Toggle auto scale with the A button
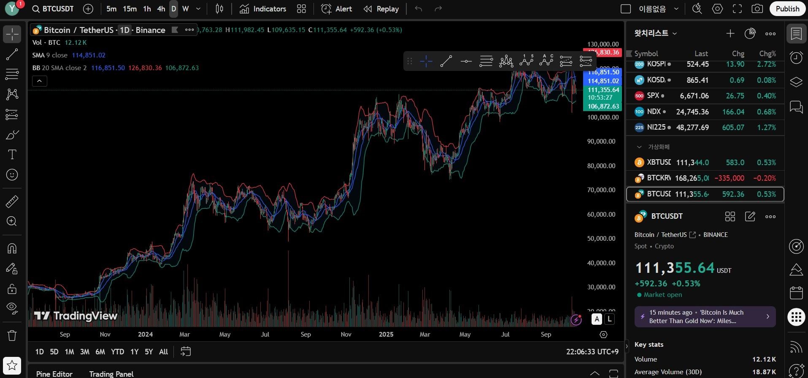 coord(597,319)
